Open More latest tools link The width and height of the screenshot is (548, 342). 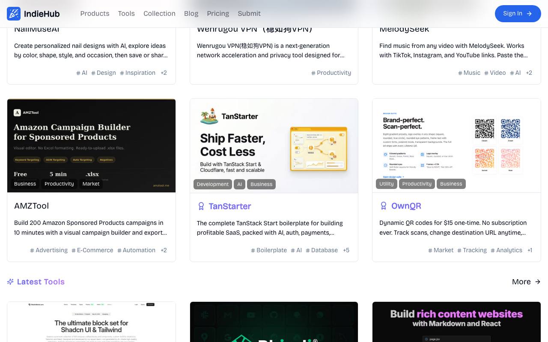click(x=526, y=282)
